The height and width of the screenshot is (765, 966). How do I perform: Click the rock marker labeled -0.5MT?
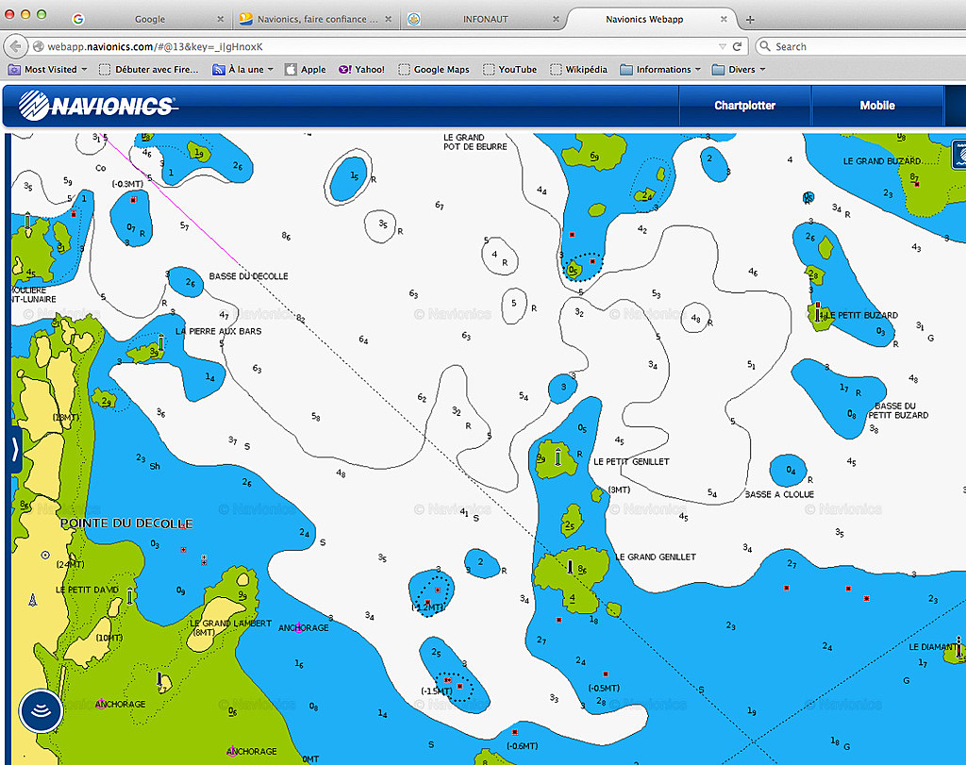tap(606, 674)
